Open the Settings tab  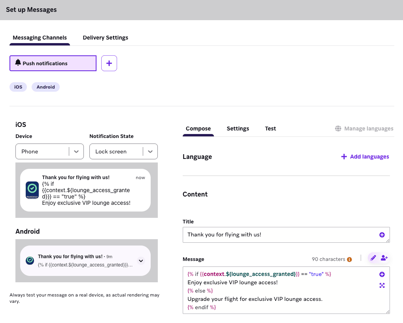238,128
